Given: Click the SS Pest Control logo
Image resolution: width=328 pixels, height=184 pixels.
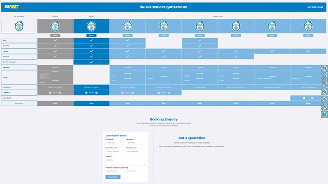Looking at the screenshot, I should coord(12,7).
